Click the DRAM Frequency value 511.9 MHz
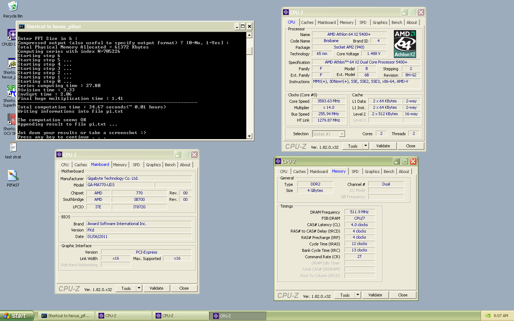The image size is (514, 321). [359, 212]
